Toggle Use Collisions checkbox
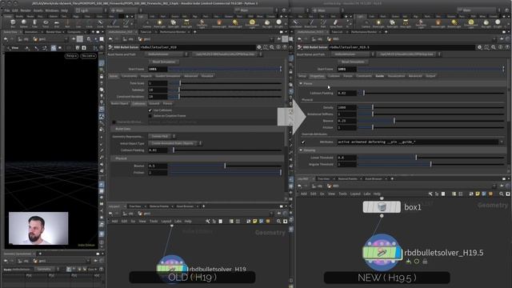The image size is (512, 288). [150, 110]
